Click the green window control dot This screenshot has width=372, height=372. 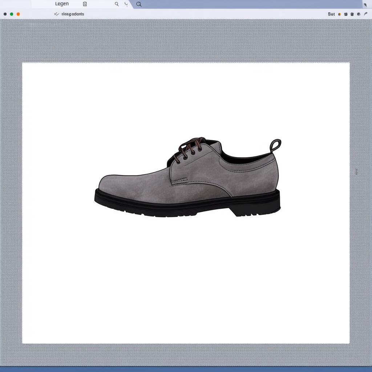coord(12,14)
